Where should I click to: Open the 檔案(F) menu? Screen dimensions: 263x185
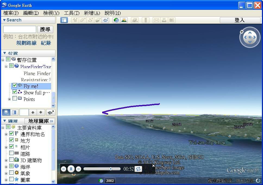[x=11, y=13]
